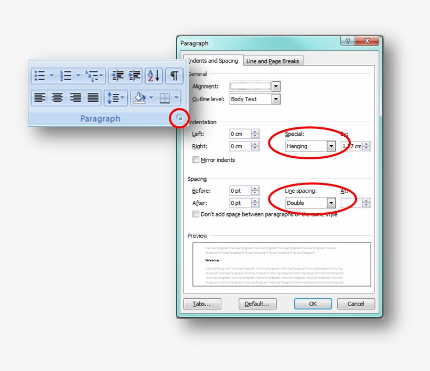Open the bullet list style dropdown arrow
This screenshot has width=430, height=371.
(51, 75)
